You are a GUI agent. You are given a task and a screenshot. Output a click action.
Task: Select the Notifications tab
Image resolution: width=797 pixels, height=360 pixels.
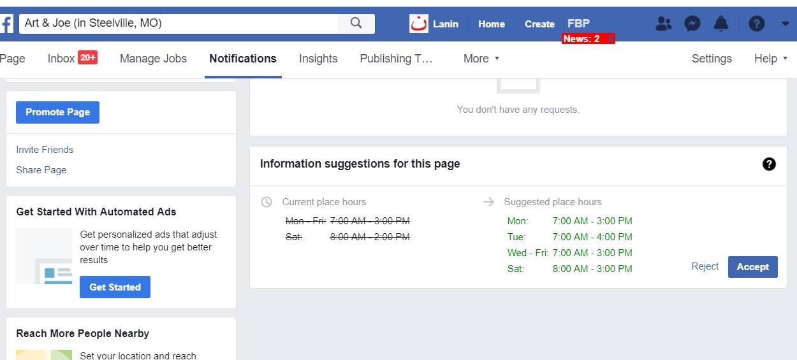coord(243,59)
